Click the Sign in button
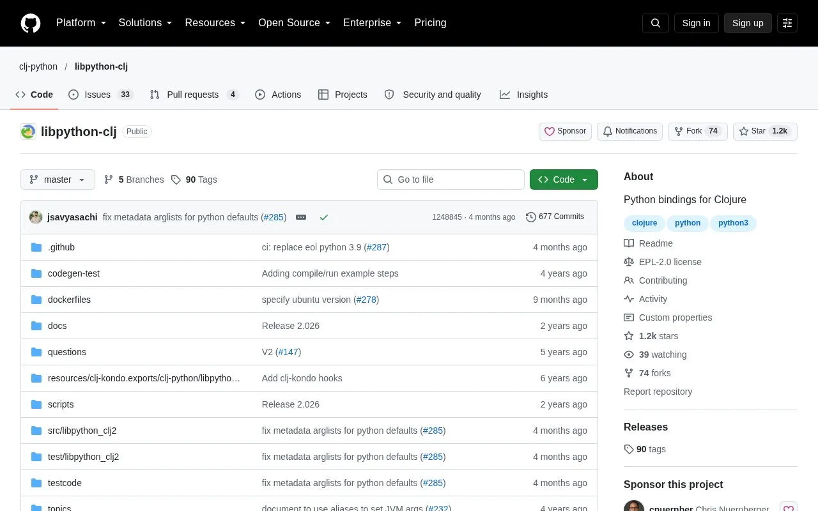This screenshot has height=511, width=818. [x=696, y=23]
